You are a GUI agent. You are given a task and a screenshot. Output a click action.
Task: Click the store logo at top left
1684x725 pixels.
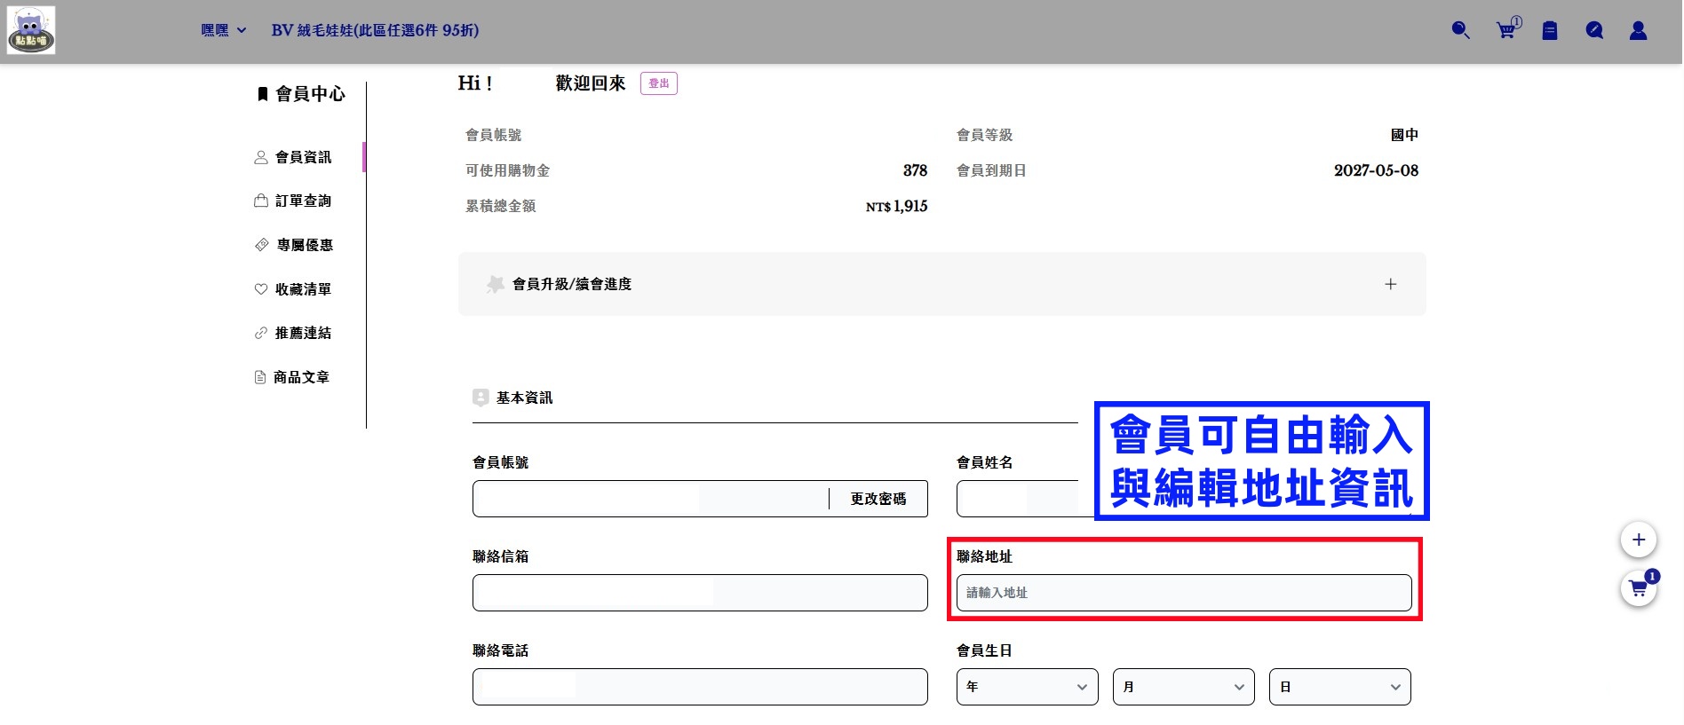pos(31,30)
